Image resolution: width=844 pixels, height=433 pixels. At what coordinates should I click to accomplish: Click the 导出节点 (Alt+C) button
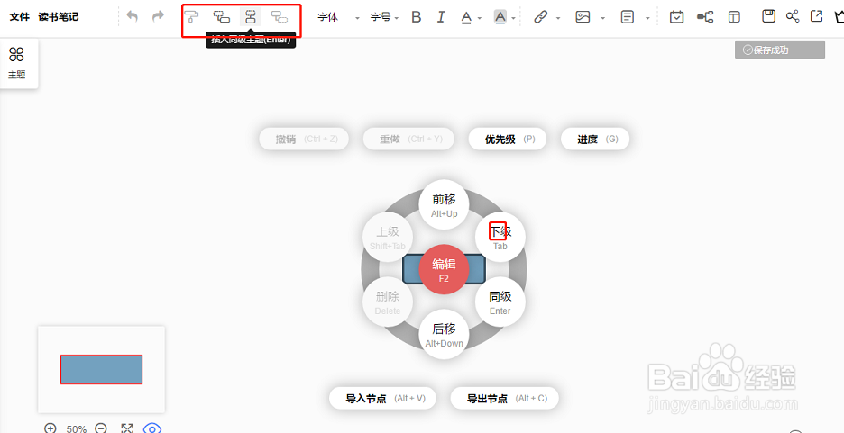(504, 398)
